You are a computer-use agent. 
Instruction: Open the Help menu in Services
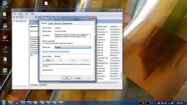32,14
